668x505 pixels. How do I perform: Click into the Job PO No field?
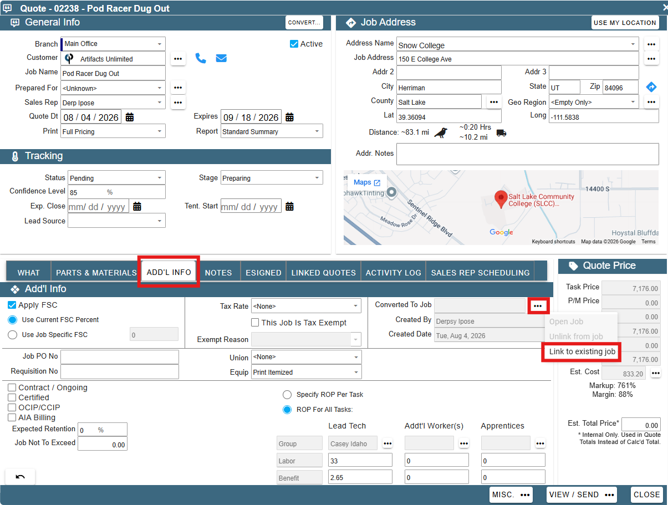(120, 357)
